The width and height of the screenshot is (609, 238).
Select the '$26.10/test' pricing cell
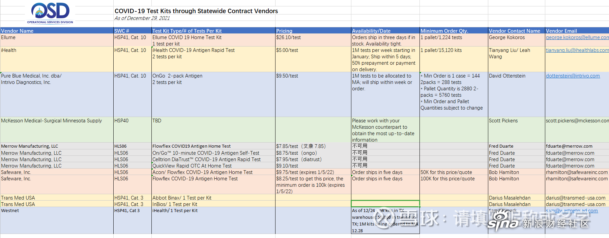[313, 40]
